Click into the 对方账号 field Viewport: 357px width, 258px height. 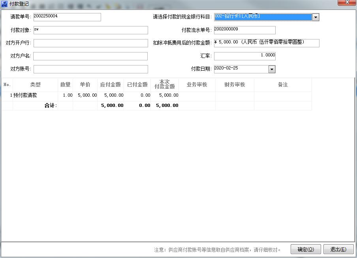[x=90, y=69]
